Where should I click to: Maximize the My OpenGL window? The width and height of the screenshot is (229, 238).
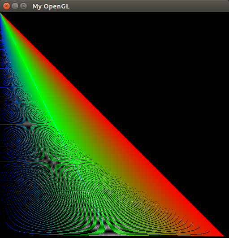tap(23, 6)
